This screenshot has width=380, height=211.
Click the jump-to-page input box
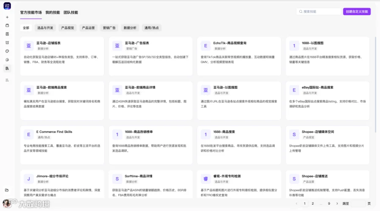[x=358, y=203]
